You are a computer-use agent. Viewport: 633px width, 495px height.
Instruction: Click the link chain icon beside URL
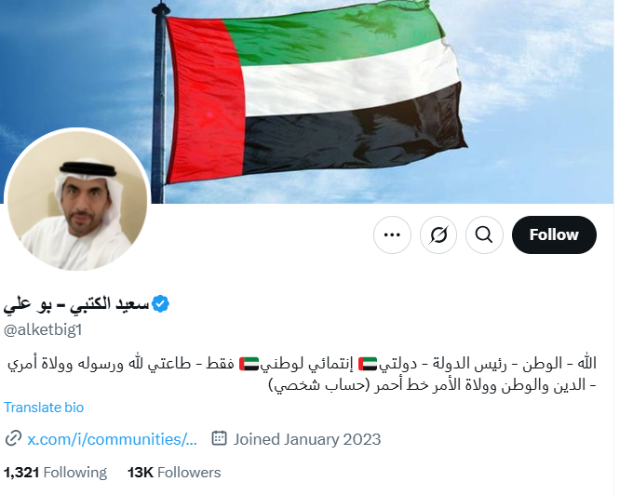[13, 438]
